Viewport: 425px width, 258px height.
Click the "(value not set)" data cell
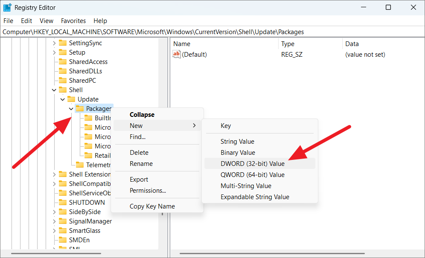pyautogui.click(x=365, y=55)
